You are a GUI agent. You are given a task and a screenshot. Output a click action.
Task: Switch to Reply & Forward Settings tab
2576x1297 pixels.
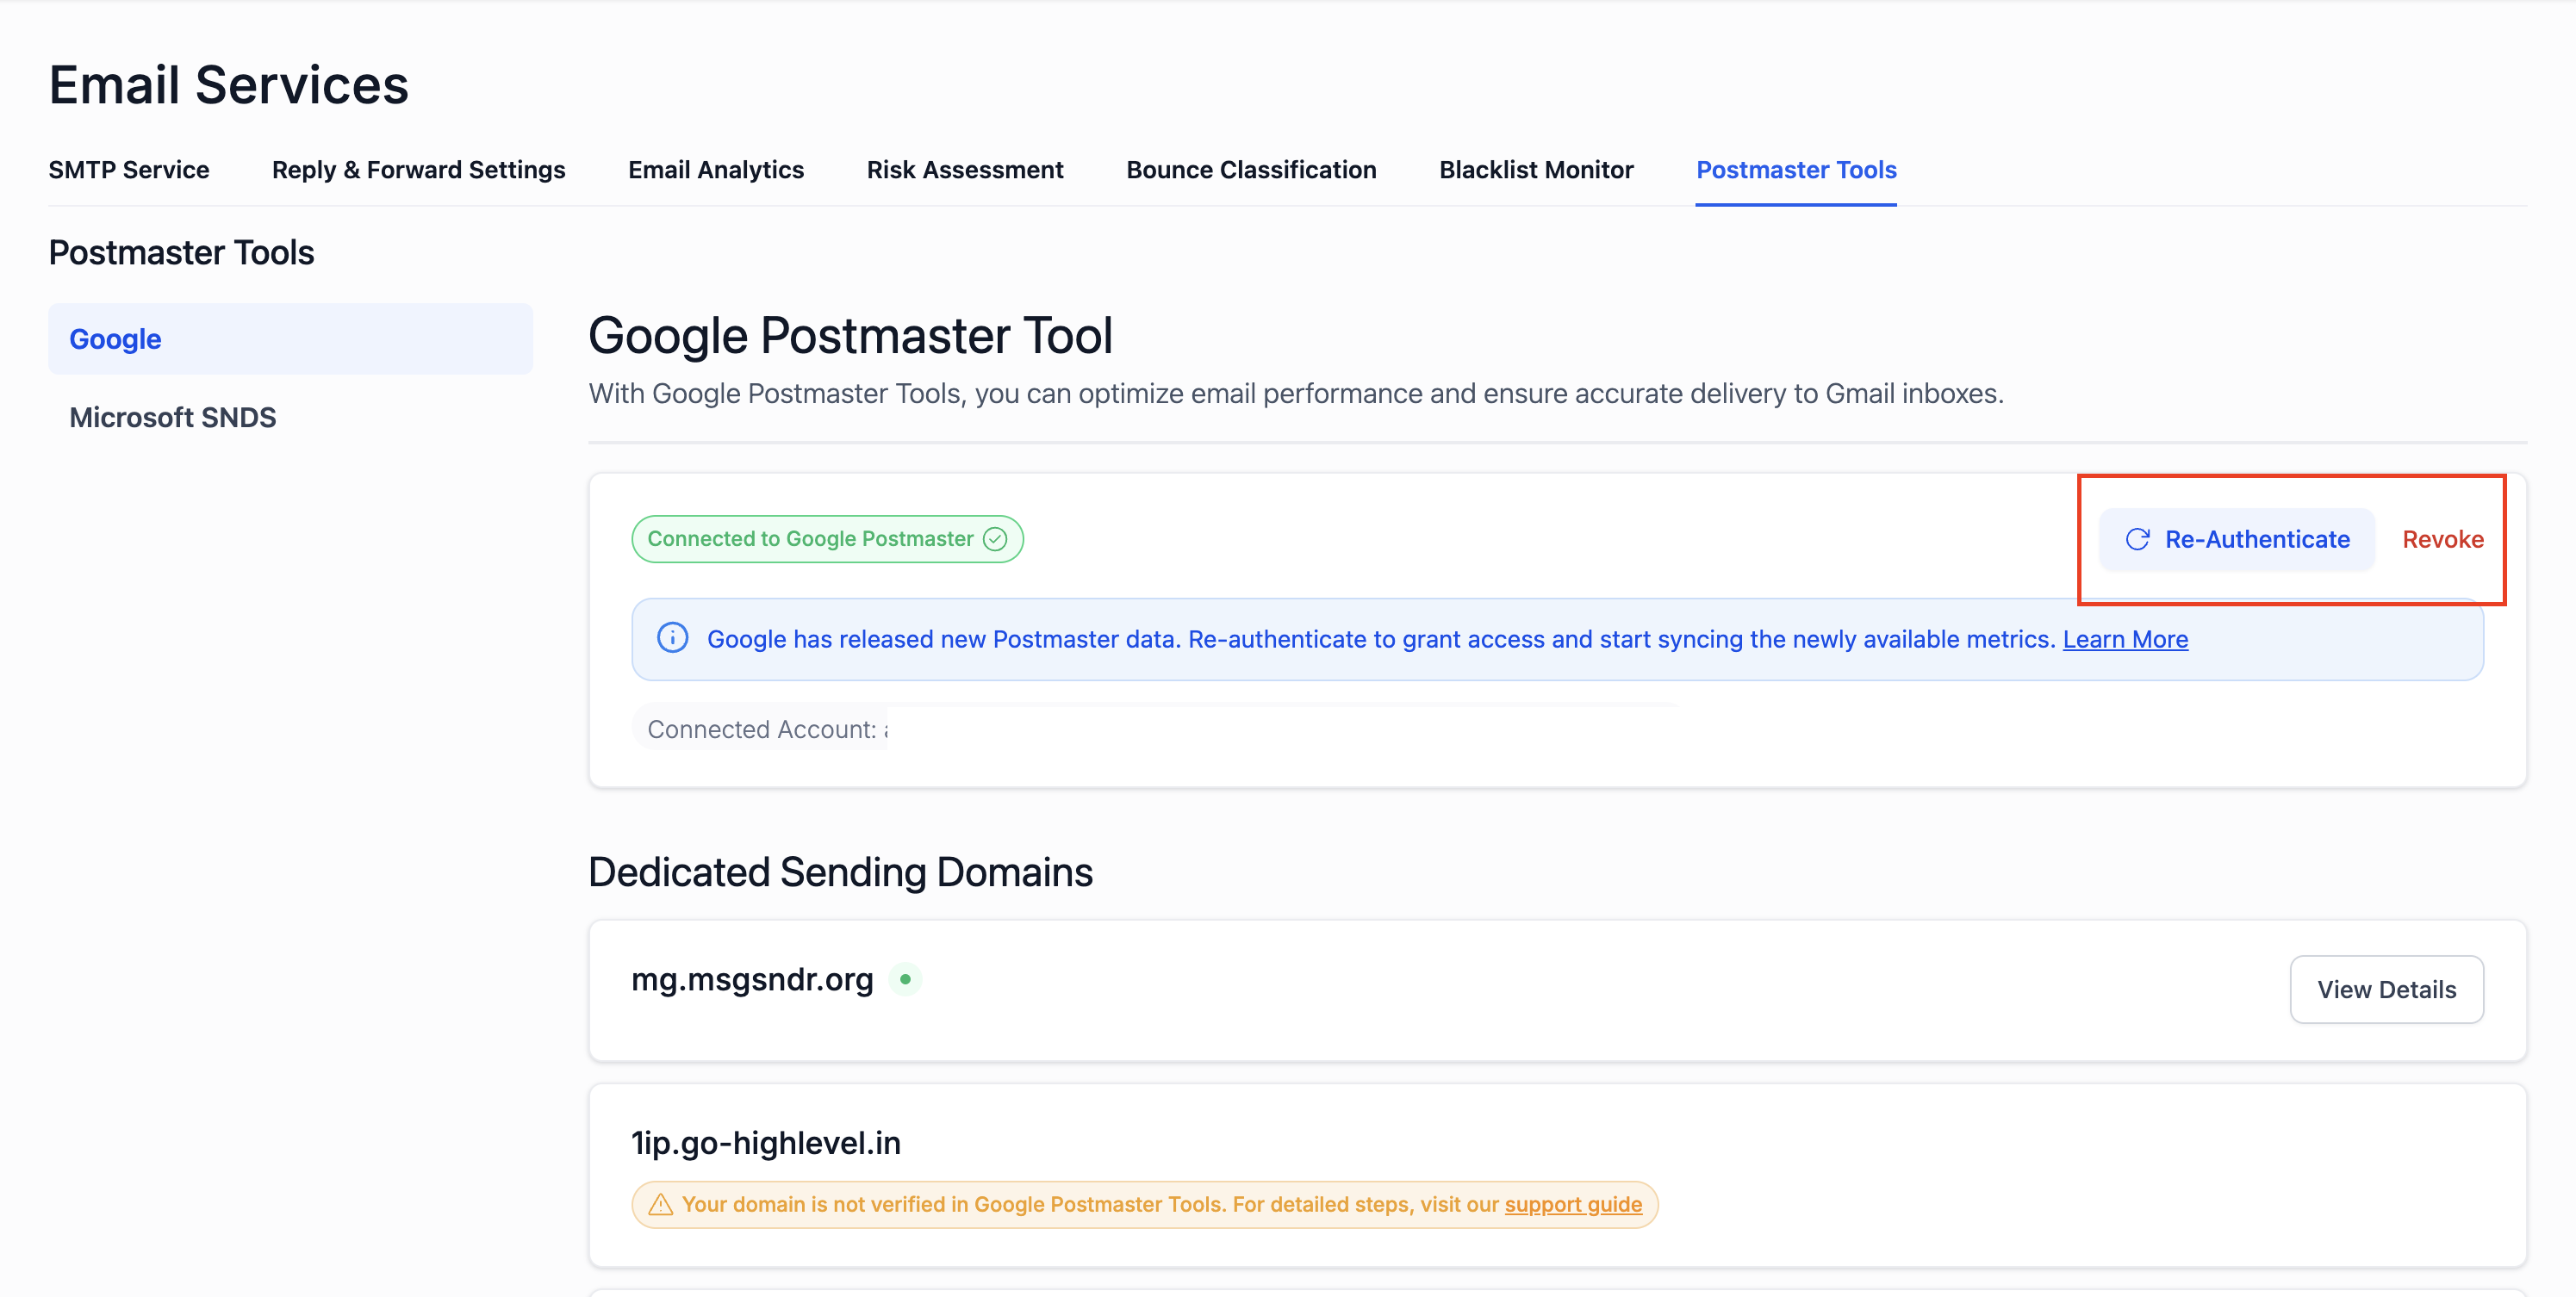point(418,170)
